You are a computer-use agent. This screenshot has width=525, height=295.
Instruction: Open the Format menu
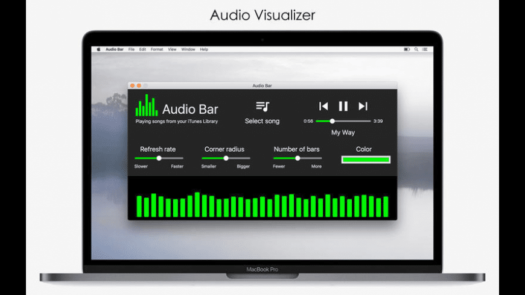(157, 49)
